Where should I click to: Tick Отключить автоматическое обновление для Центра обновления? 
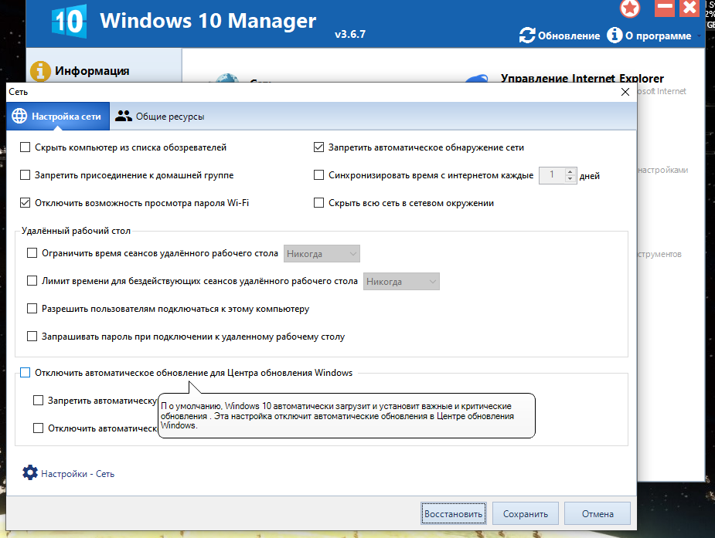pos(26,373)
